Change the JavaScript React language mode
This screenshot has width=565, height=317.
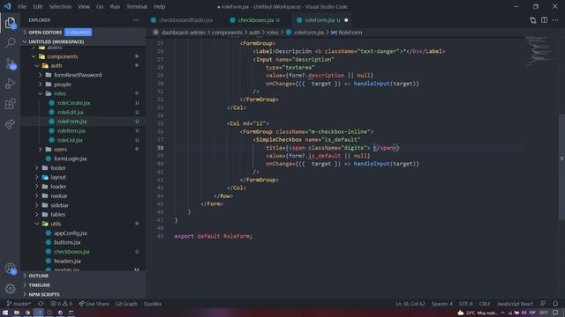tap(515, 304)
